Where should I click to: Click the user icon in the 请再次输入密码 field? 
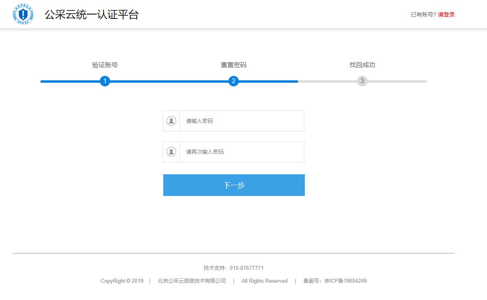point(171,152)
